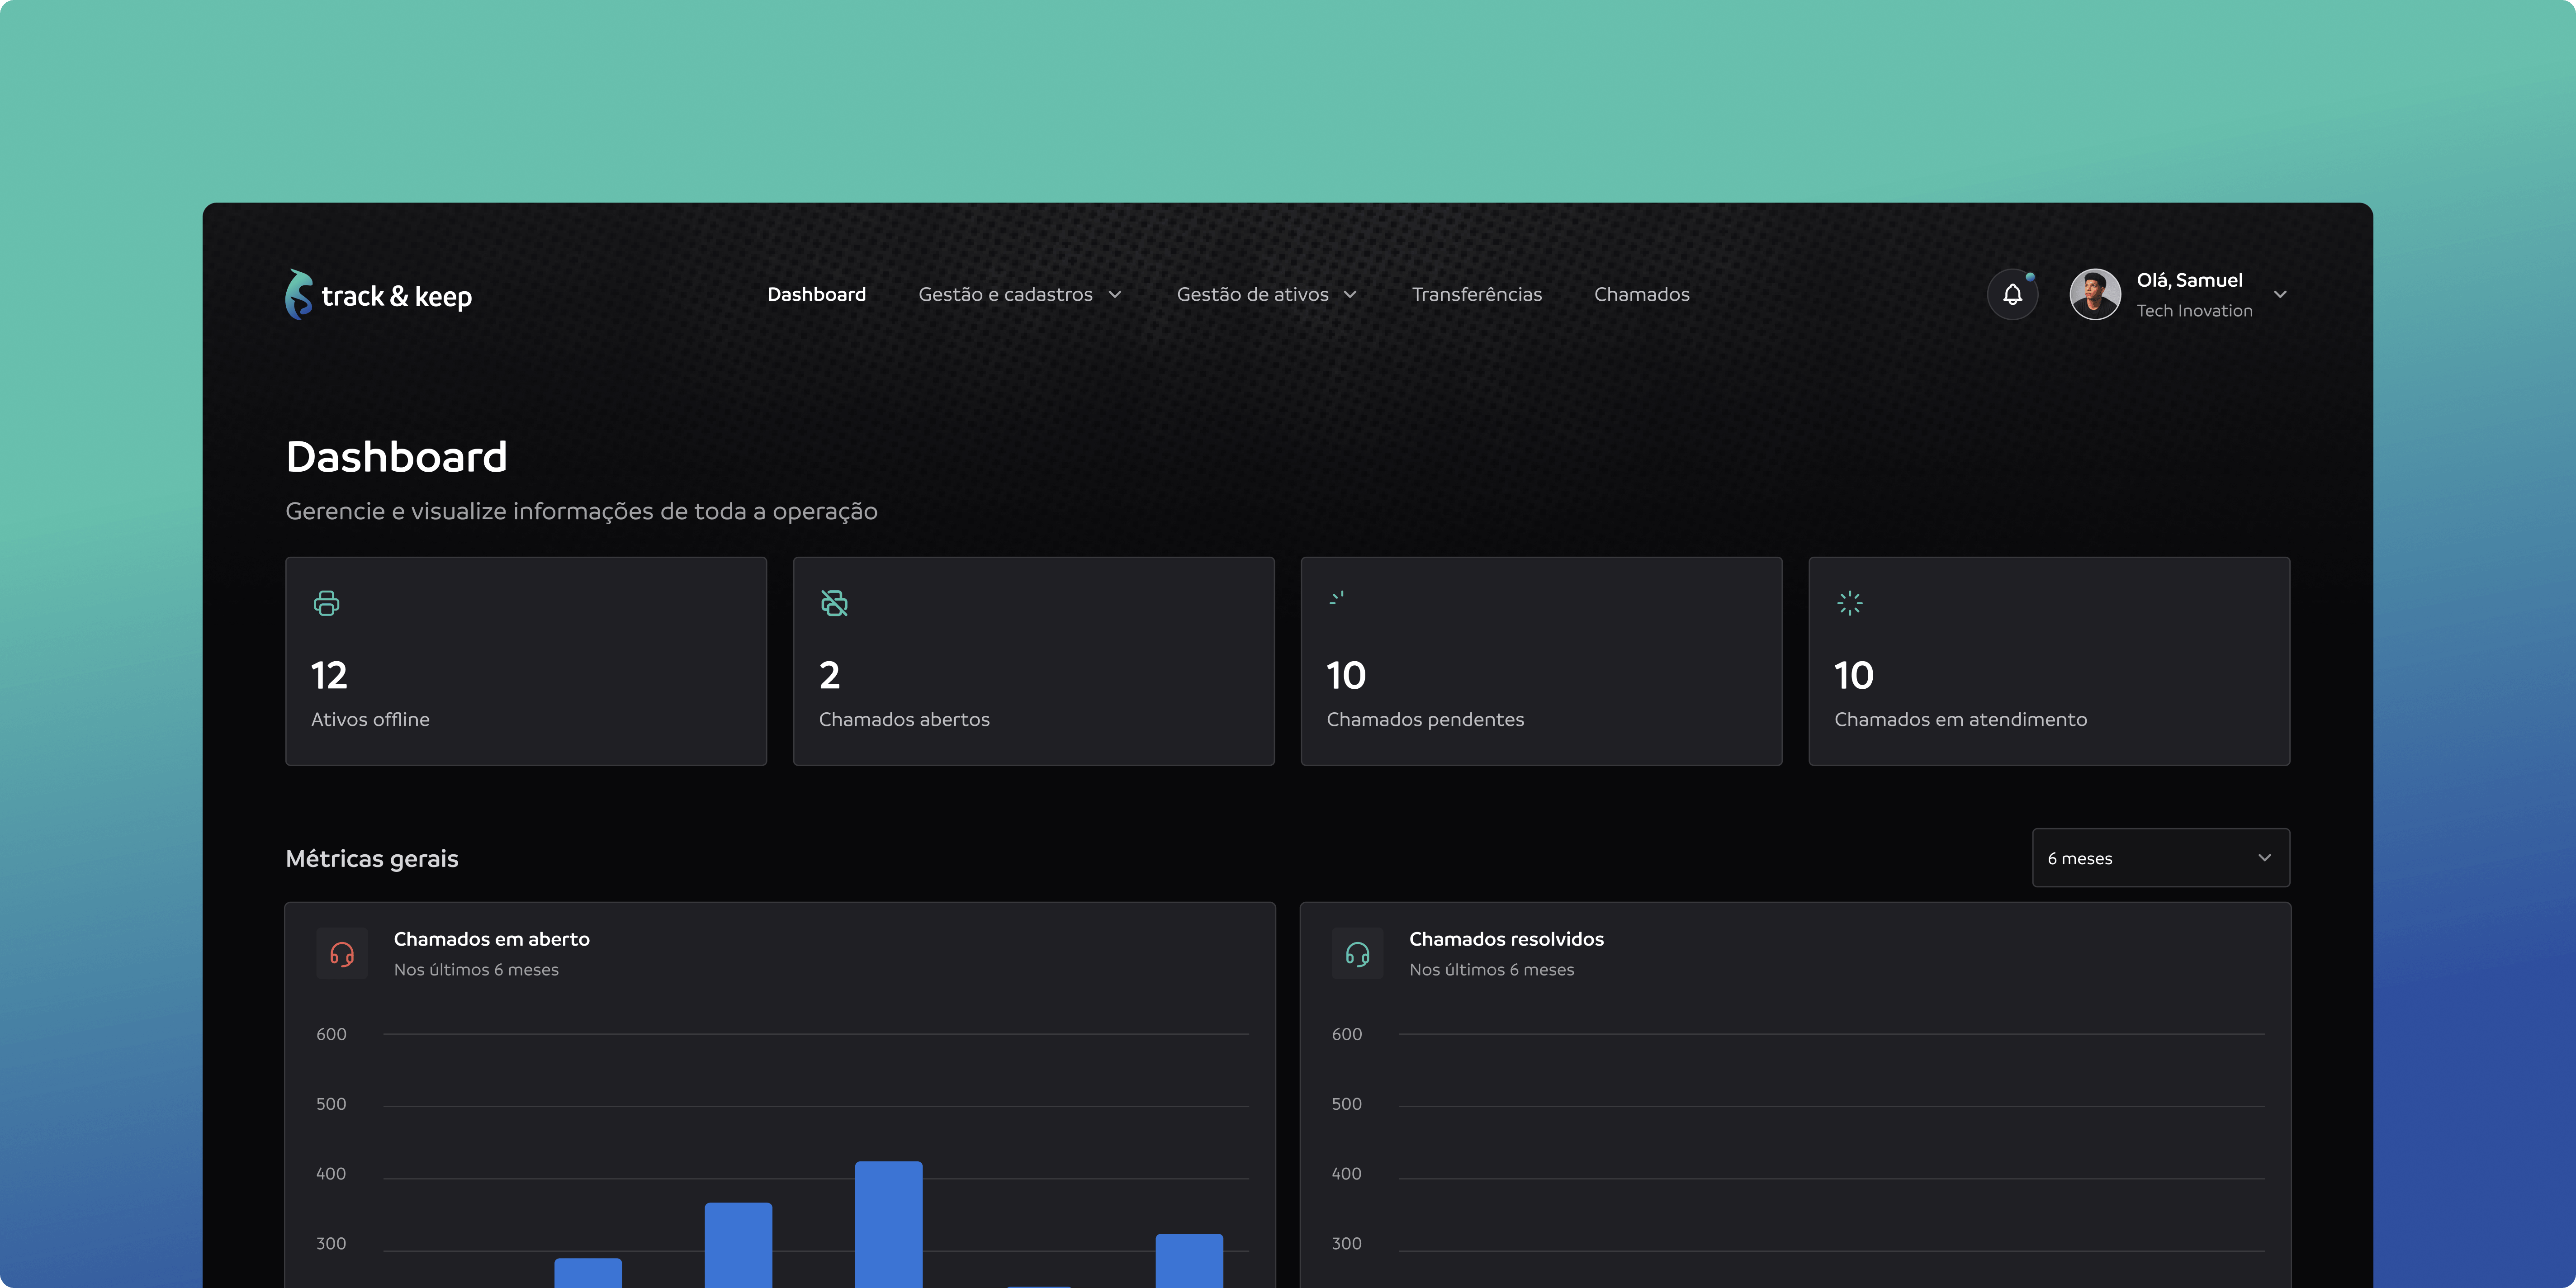Click the crossed printer icon in Chamados abertos
This screenshot has width=2576, height=1288.
(x=834, y=603)
